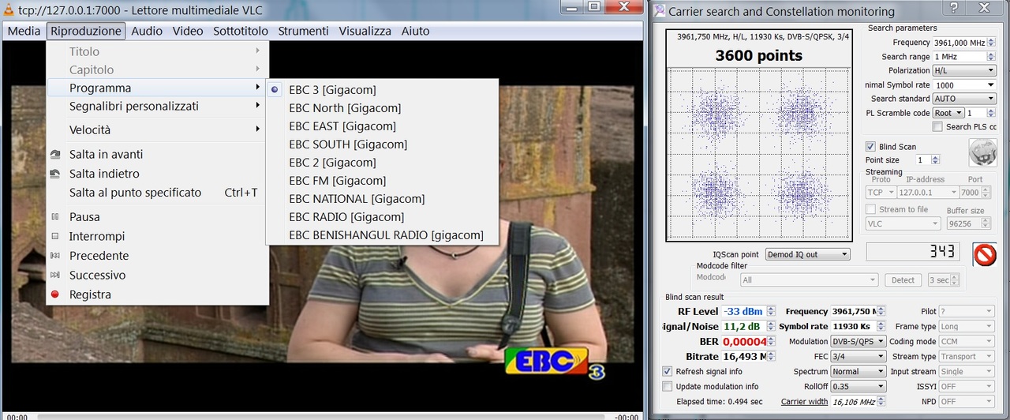Choose Salta al punto specificato
This screenshot has height=420, width=1010.
coord(156,193)
